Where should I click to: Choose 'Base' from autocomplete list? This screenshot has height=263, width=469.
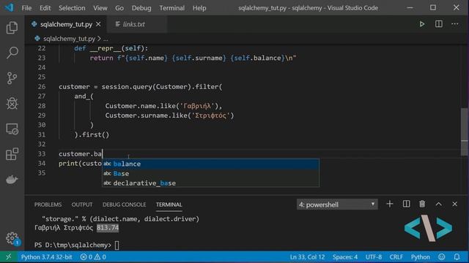210,174
